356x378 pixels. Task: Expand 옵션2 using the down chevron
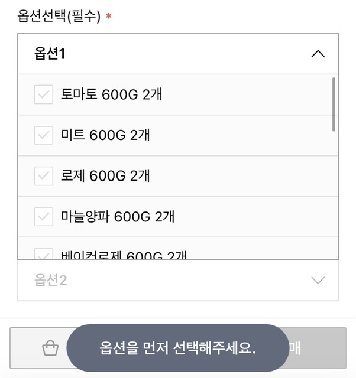(x=318, y=280)
